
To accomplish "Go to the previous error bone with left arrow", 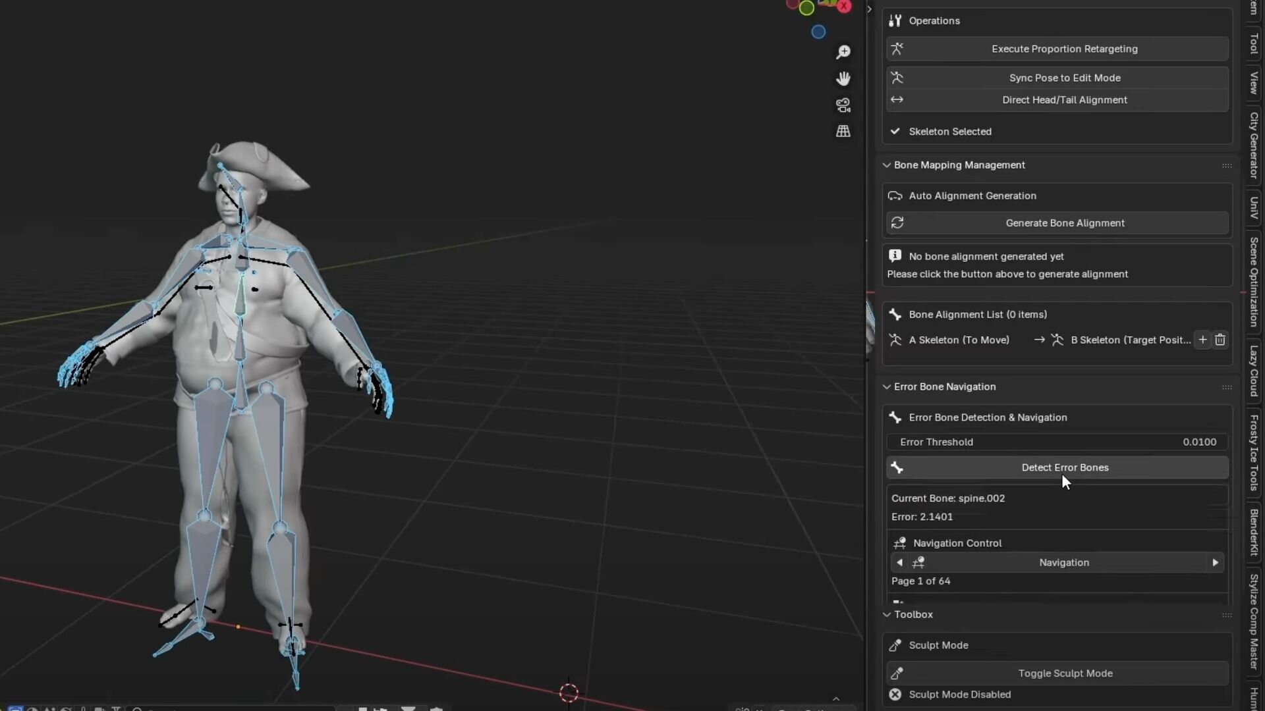I will coord(899,562).
